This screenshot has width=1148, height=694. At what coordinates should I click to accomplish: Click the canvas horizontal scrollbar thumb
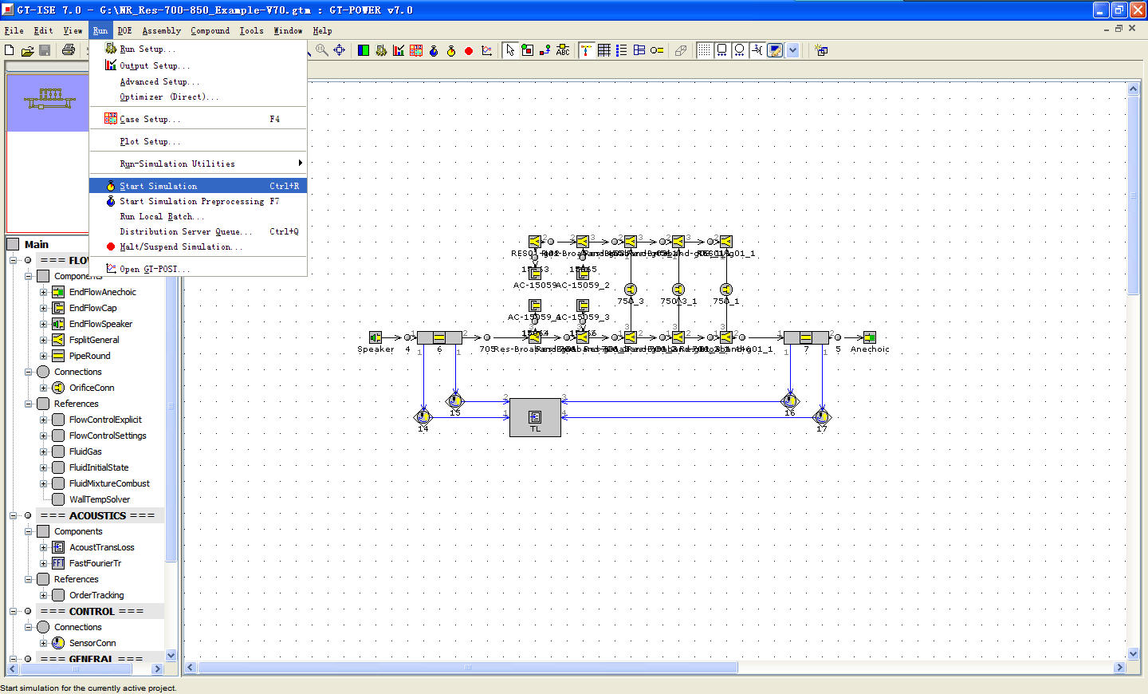pyautogui.click(x=468, y=668)
